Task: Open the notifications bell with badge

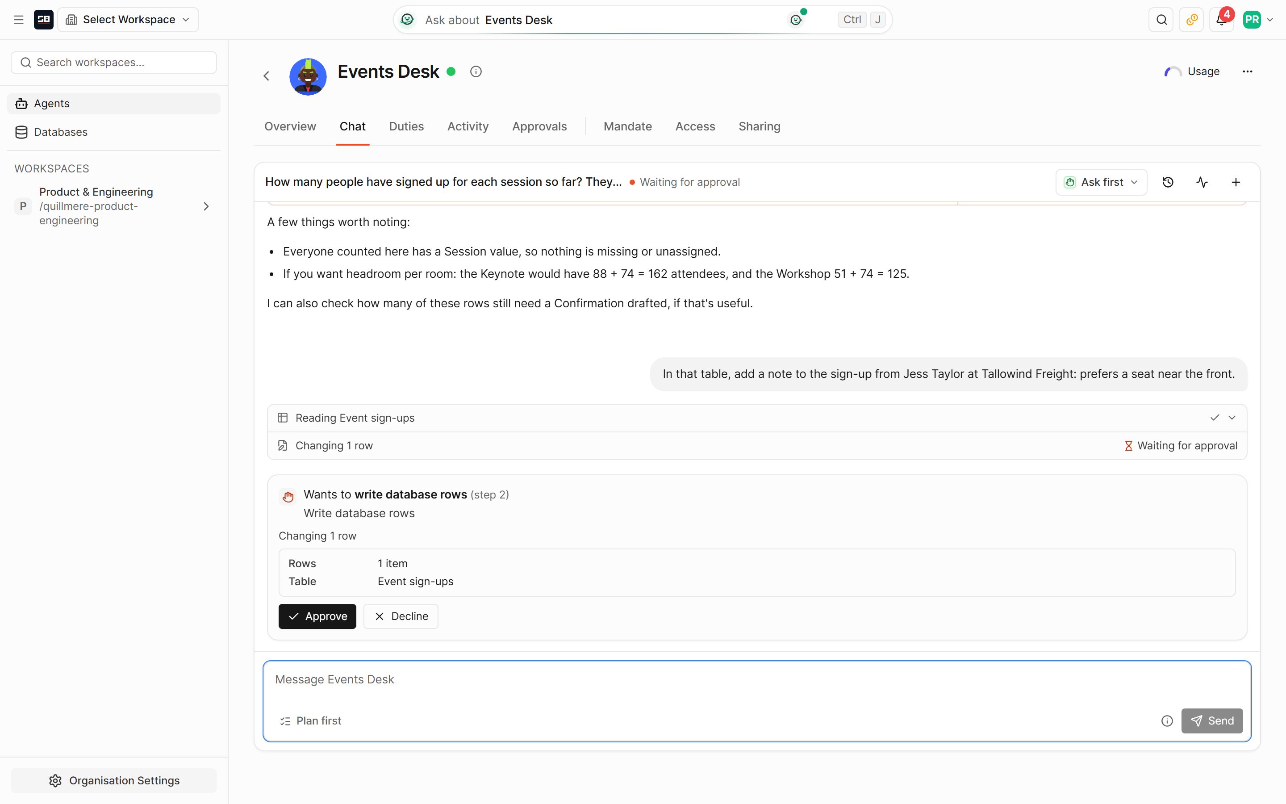Action: point(1221,20)
